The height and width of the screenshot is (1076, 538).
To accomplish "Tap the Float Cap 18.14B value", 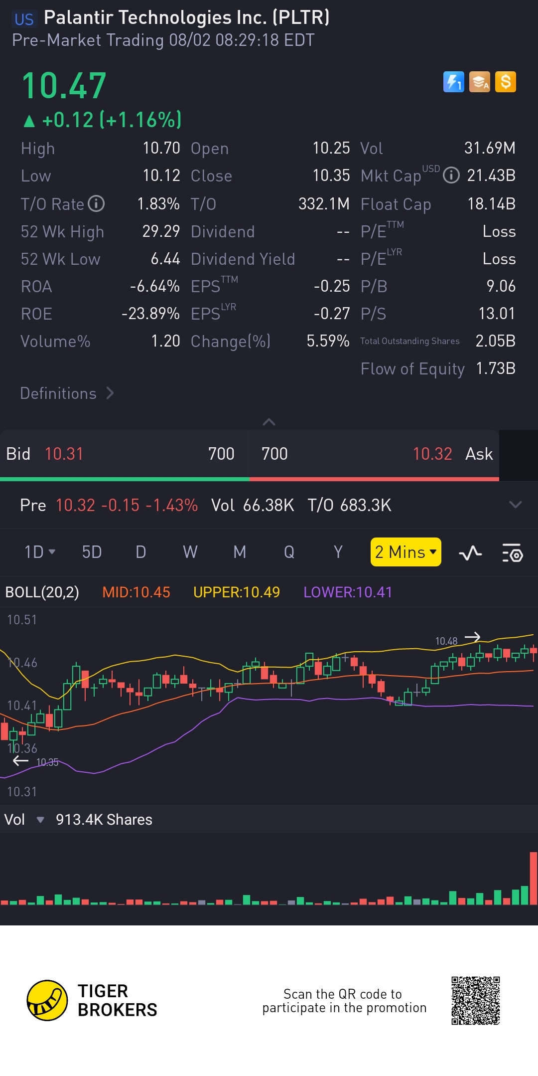I will click(x=492, y=203).
